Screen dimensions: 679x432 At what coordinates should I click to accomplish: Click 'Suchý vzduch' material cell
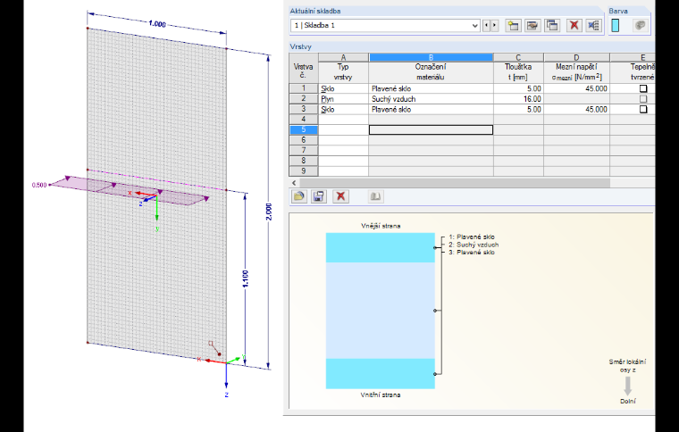point(431,99)
